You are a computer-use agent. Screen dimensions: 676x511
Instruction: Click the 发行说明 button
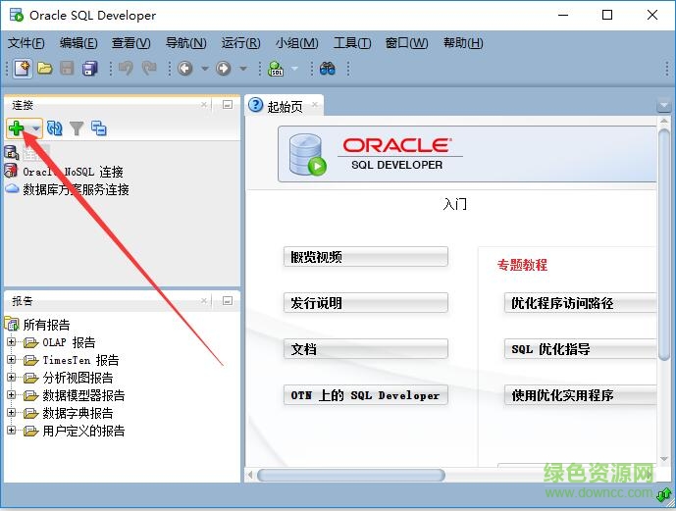[x=366, y=302]
